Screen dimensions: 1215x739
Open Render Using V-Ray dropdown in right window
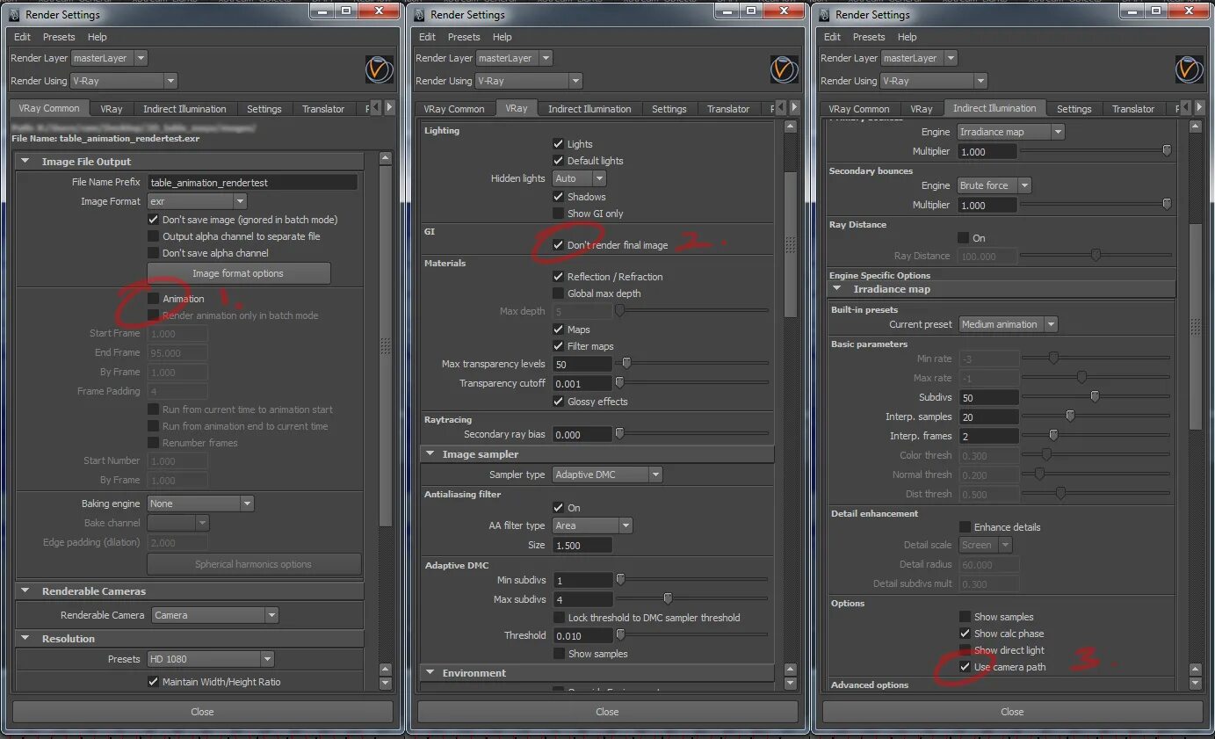(934, 81)
